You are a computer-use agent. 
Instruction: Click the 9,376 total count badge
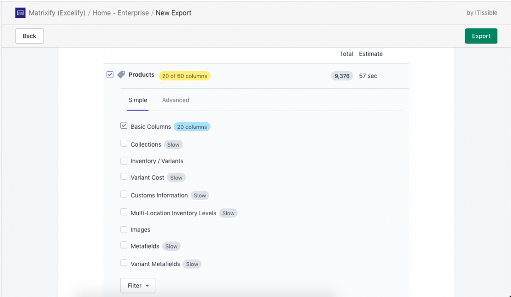342,76
